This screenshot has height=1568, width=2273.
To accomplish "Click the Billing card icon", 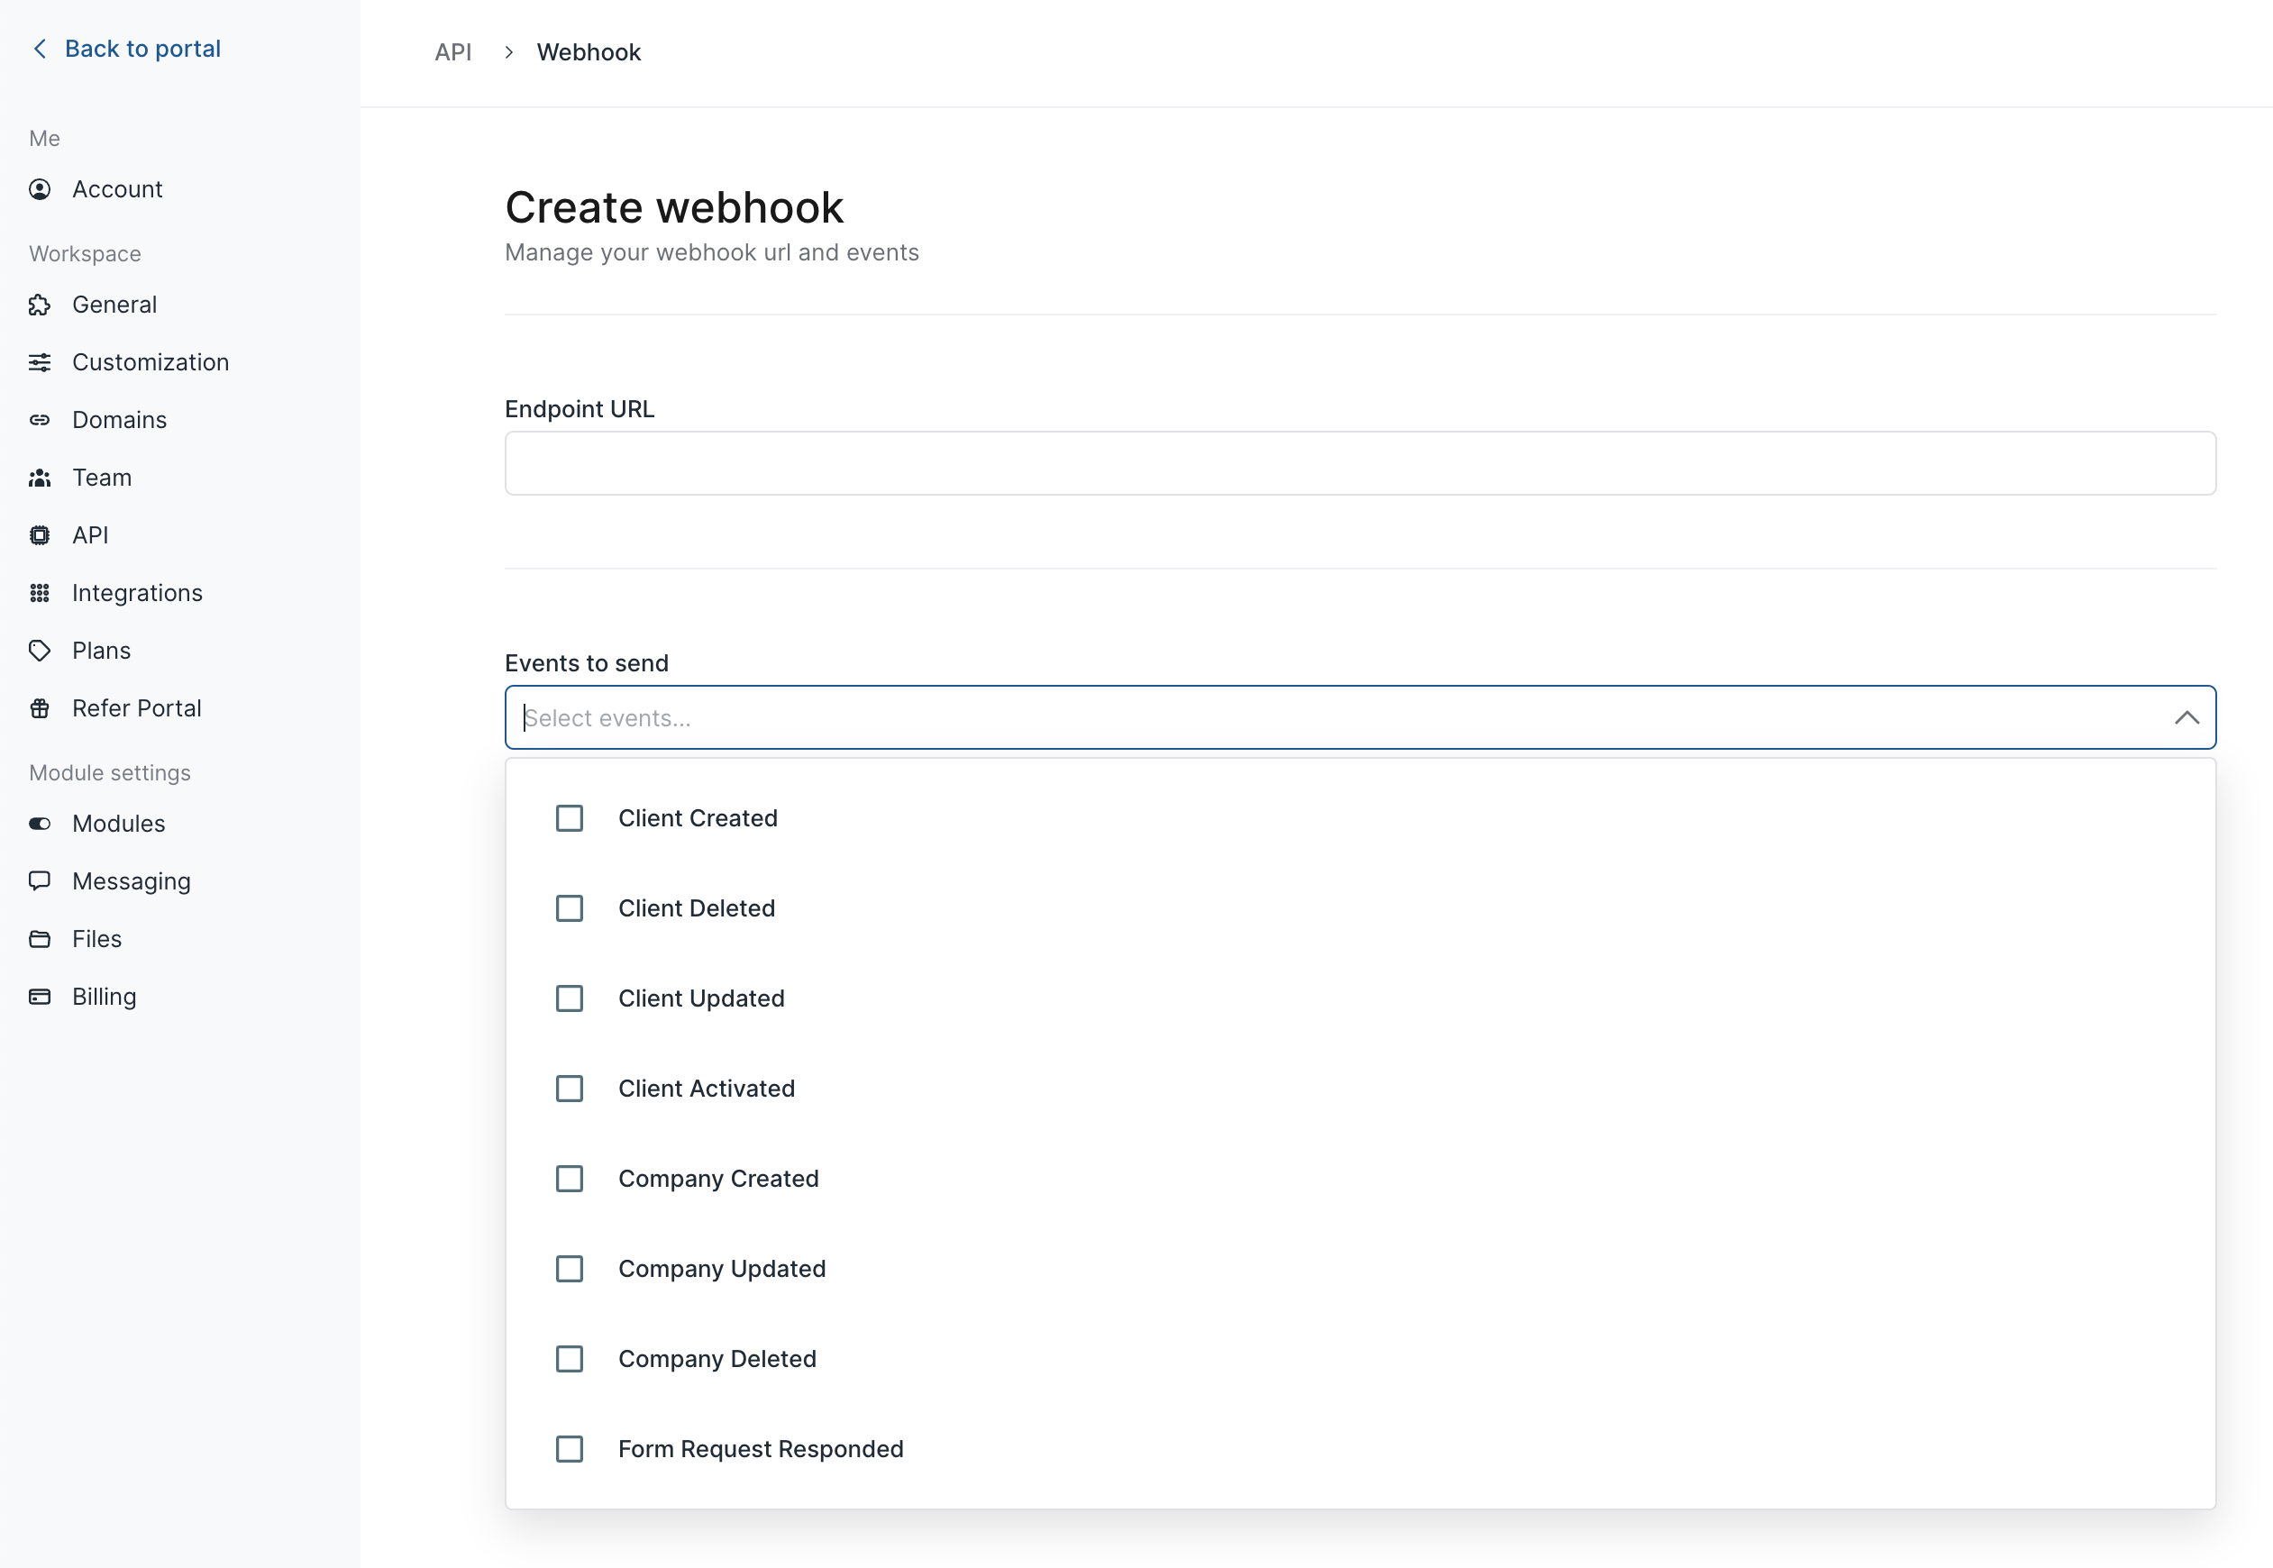I will (x=40, y=998).
